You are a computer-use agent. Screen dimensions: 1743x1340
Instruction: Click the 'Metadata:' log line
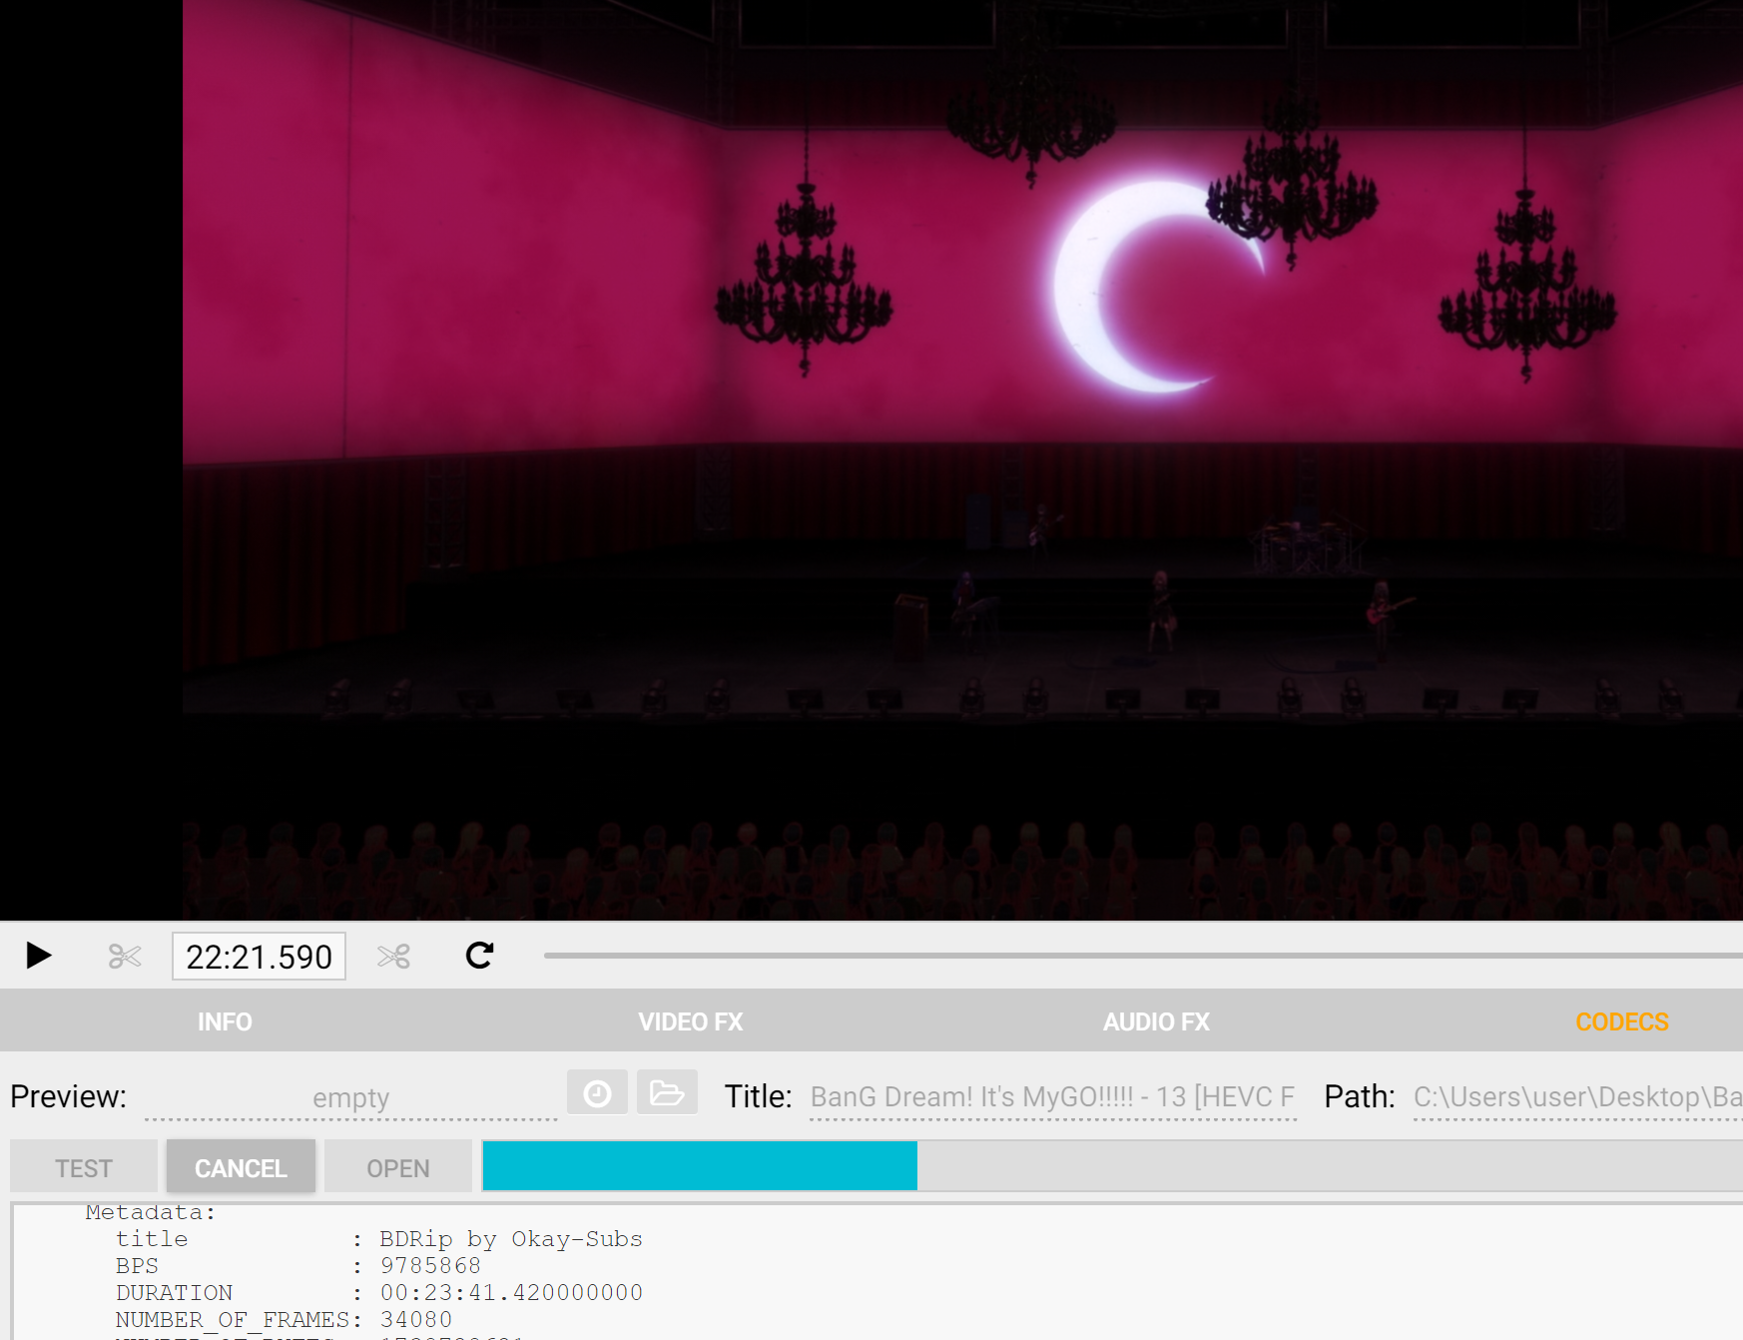[151, 1212]
